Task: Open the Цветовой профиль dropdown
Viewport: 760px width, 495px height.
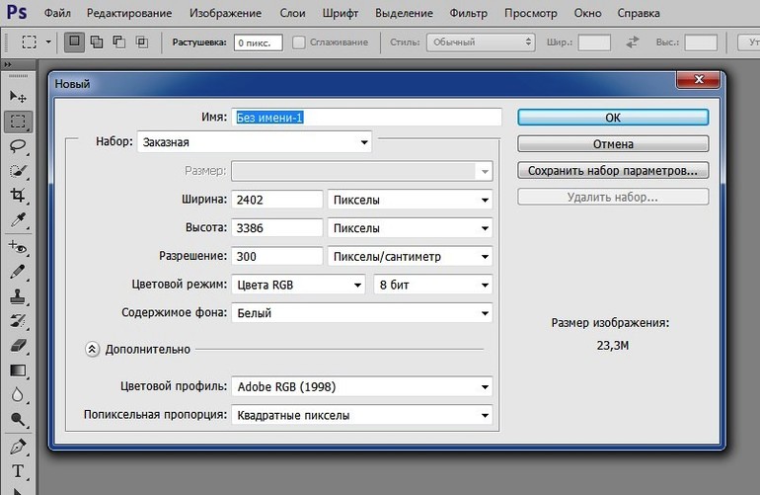Action: pyautogui.click(x=362, y=386)
